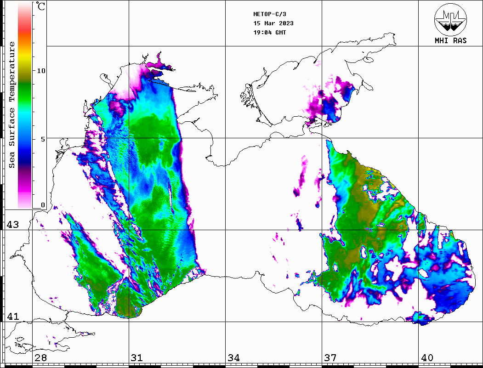The width and height of the screenshot is (483, 368).
Task: Click the legend tick value 10
Action: (x=41, y=71)
